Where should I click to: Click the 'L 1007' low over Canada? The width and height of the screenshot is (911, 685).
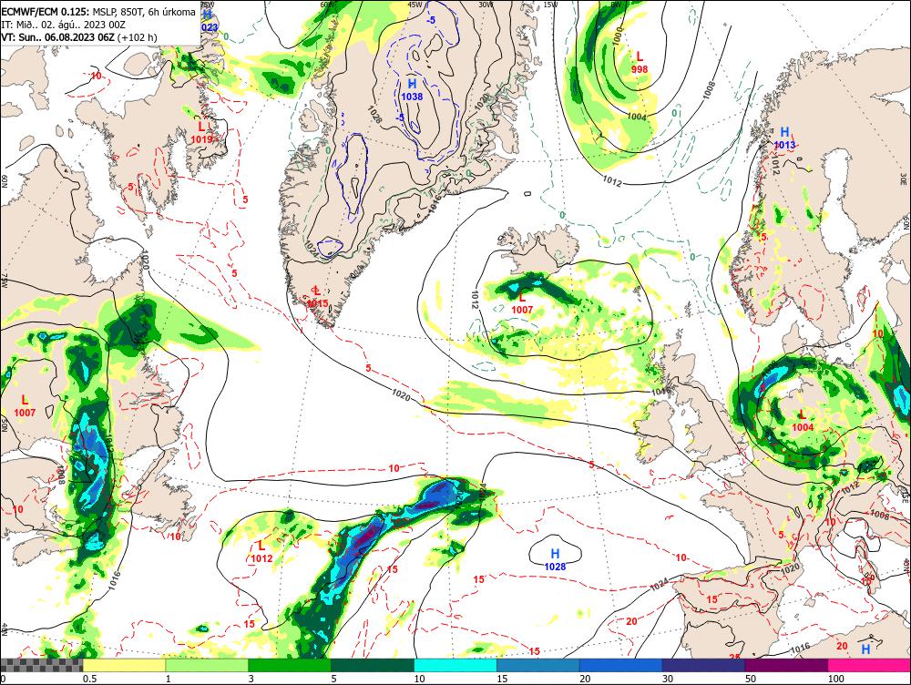tap(25, 405)
